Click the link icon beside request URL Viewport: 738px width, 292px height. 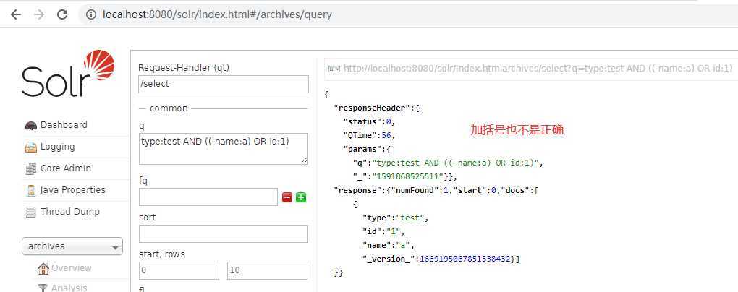[x=334, y=69]
